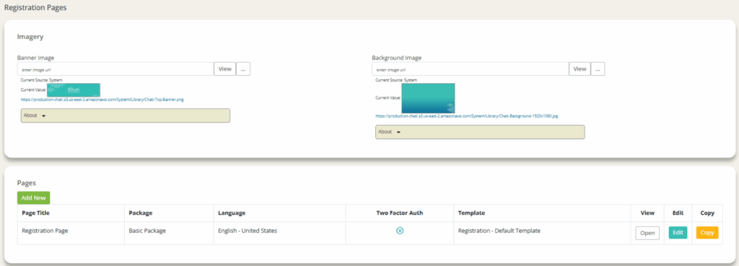
Task: Open Background Image browse ellipsis button
Action: [x=598, y=68]
